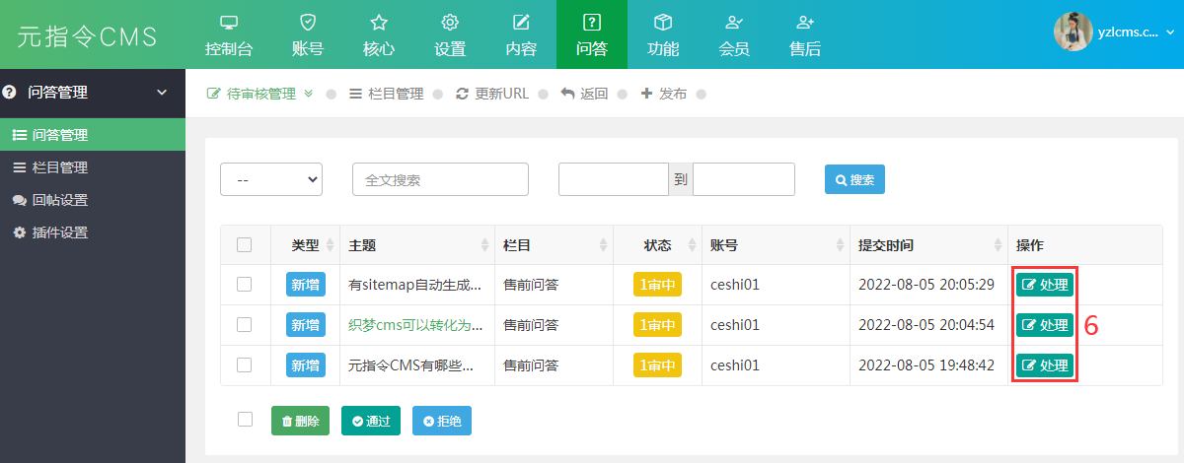Click the start date input before 到
Viewport: 1184px width, 463px height.
click(614, 179)
